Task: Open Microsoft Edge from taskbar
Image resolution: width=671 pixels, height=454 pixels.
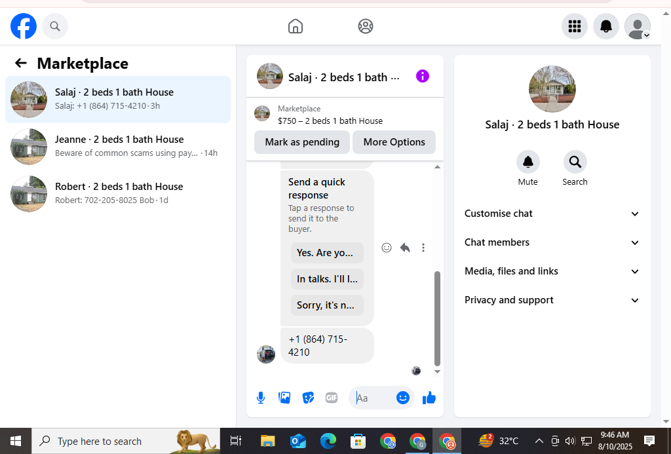Action: point(328,441)
